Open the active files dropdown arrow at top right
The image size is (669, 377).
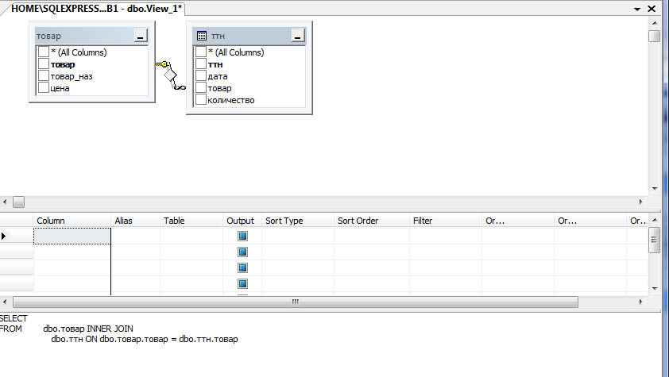pos(637,9)
